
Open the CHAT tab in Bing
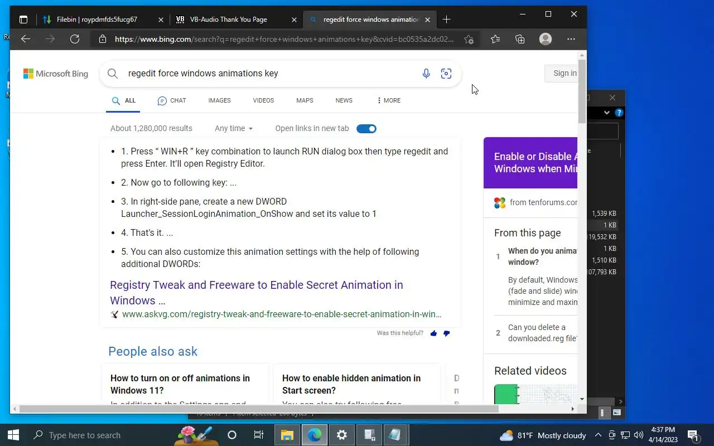172,100
